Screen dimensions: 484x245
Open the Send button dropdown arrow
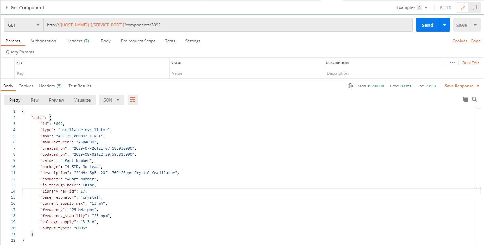tap(444, 25)
